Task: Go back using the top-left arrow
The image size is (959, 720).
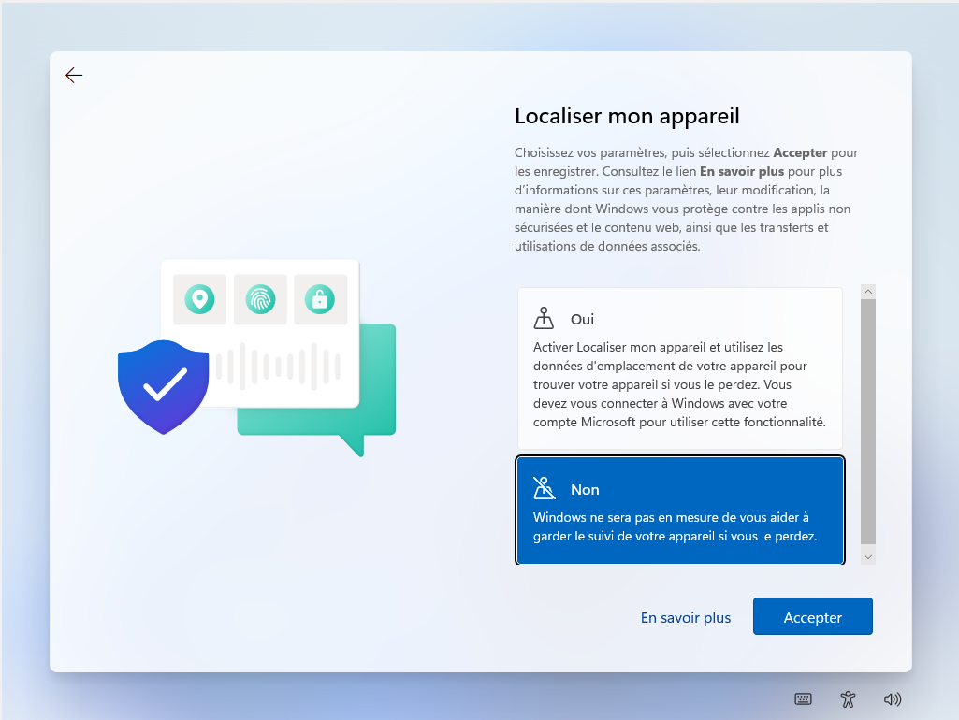Action: 74,76
